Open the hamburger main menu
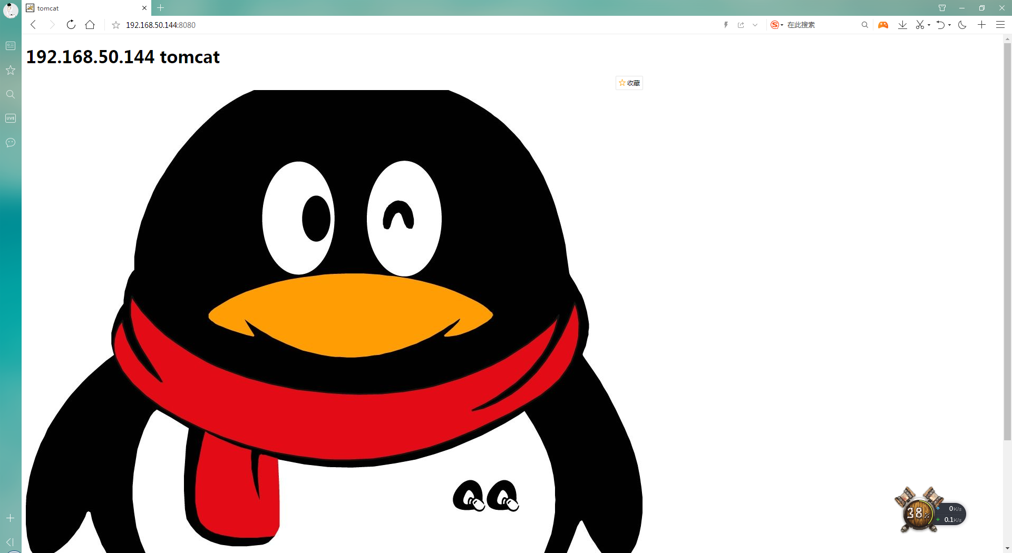This screenshot has width=1012, height=553. [1000, 25]
